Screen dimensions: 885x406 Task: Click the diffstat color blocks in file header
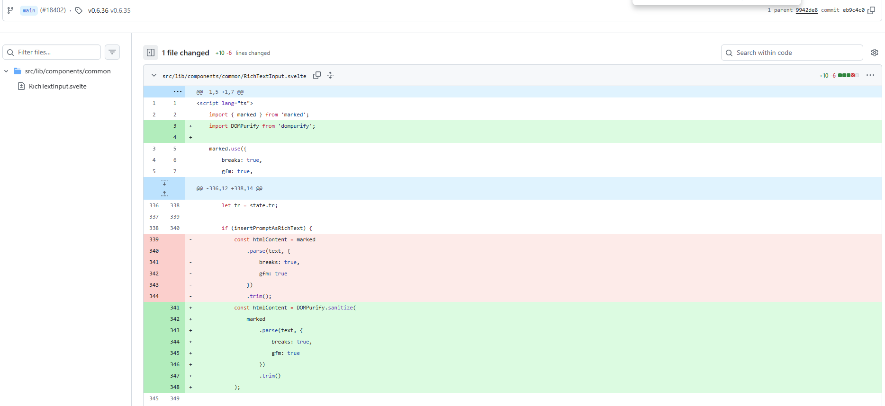pos(848,75)
